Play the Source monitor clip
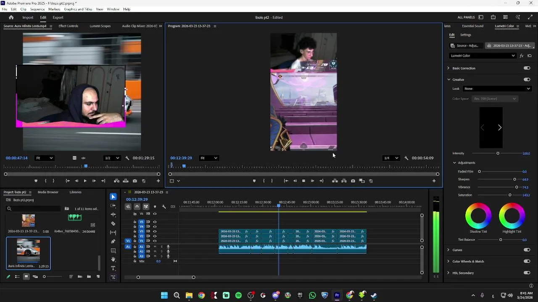 pos(85,181)
